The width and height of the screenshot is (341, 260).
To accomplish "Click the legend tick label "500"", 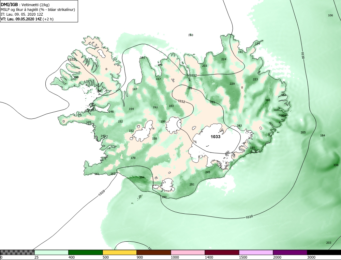I will (x=106, y=257).
